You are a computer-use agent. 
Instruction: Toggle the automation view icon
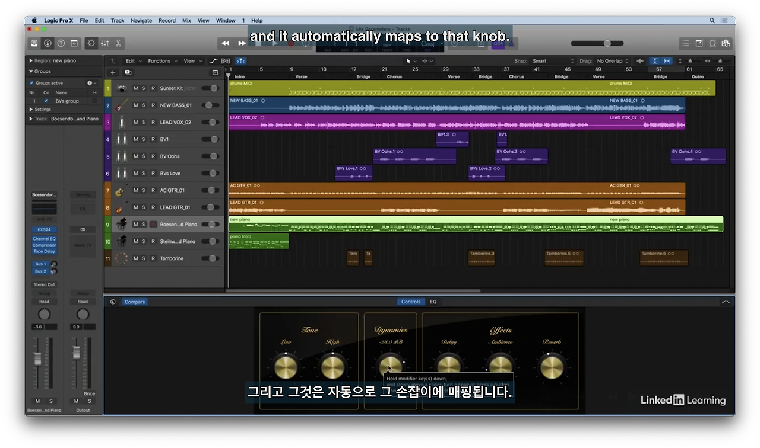(x=214, y=60)
